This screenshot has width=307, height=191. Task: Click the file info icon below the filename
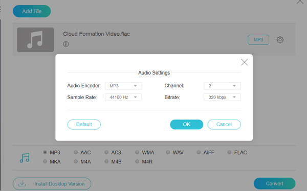pos(66,44)
